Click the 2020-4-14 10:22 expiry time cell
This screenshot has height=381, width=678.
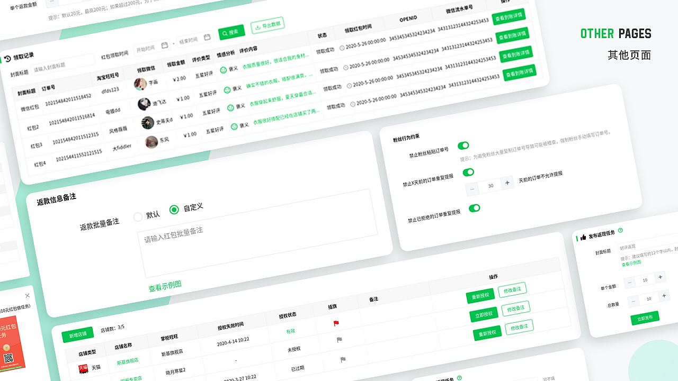(233, 341)
